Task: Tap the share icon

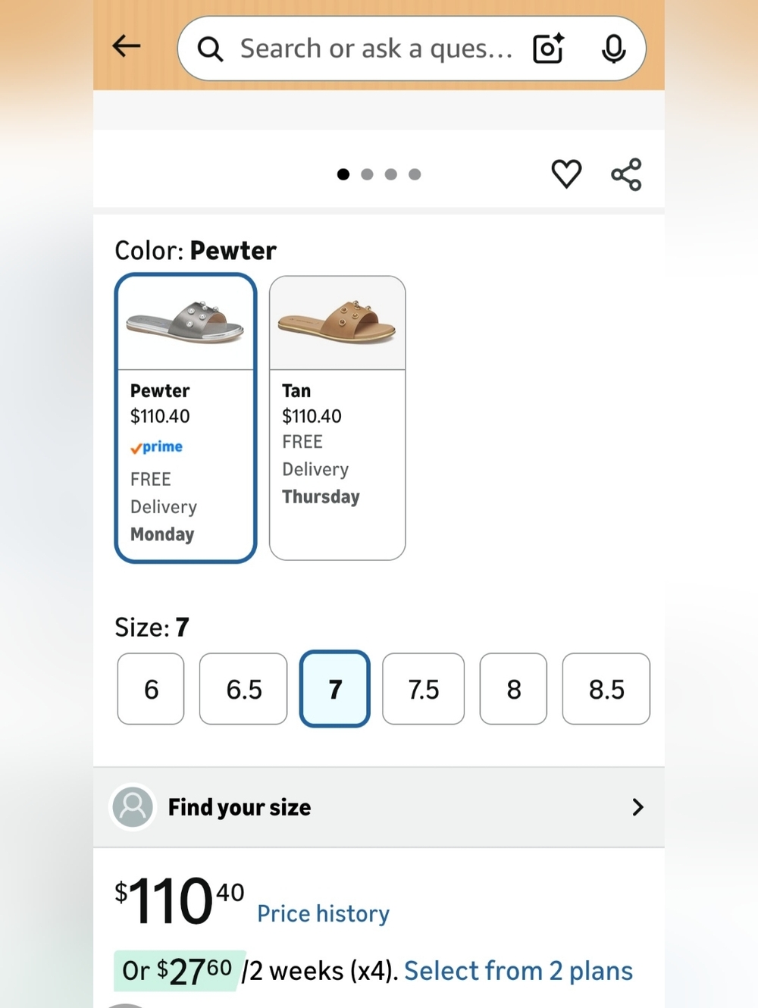Action: (x=626, y=174)
